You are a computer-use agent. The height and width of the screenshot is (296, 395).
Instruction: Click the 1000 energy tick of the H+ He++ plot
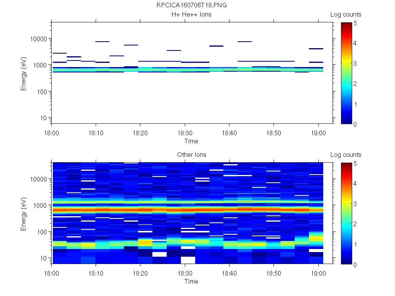(x=40, y=65)
